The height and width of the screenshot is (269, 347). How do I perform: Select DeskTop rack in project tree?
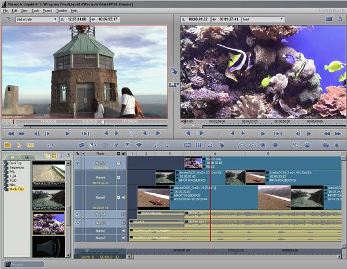point(16,163)
